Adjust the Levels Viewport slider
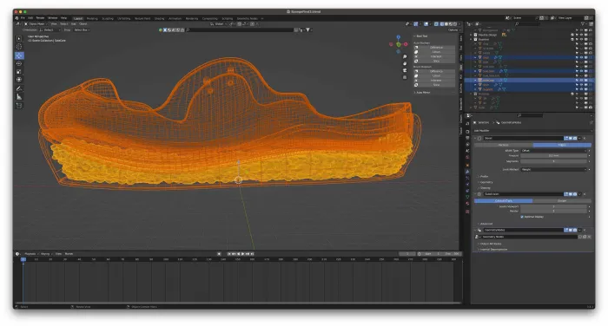608x326 pixels. (553, 206)
